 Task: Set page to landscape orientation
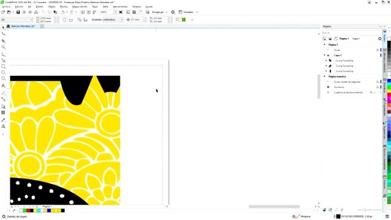tap(71, 20)
